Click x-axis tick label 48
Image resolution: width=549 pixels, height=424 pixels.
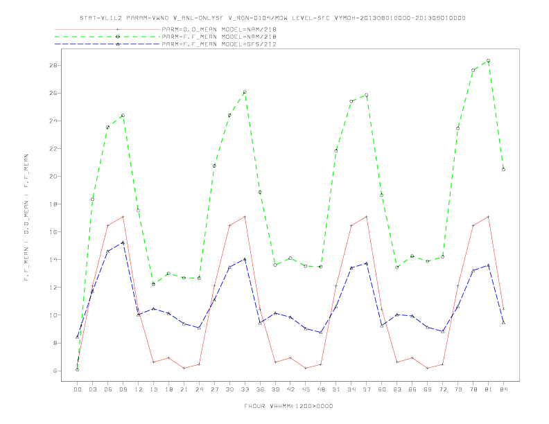[x=321, y=389]
